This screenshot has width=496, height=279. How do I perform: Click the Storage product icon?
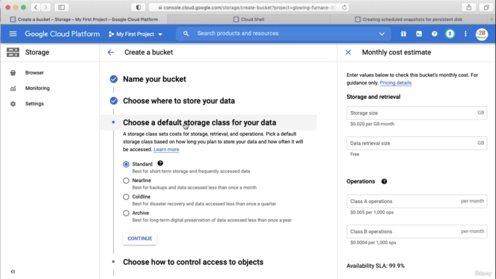pos(13,52)
